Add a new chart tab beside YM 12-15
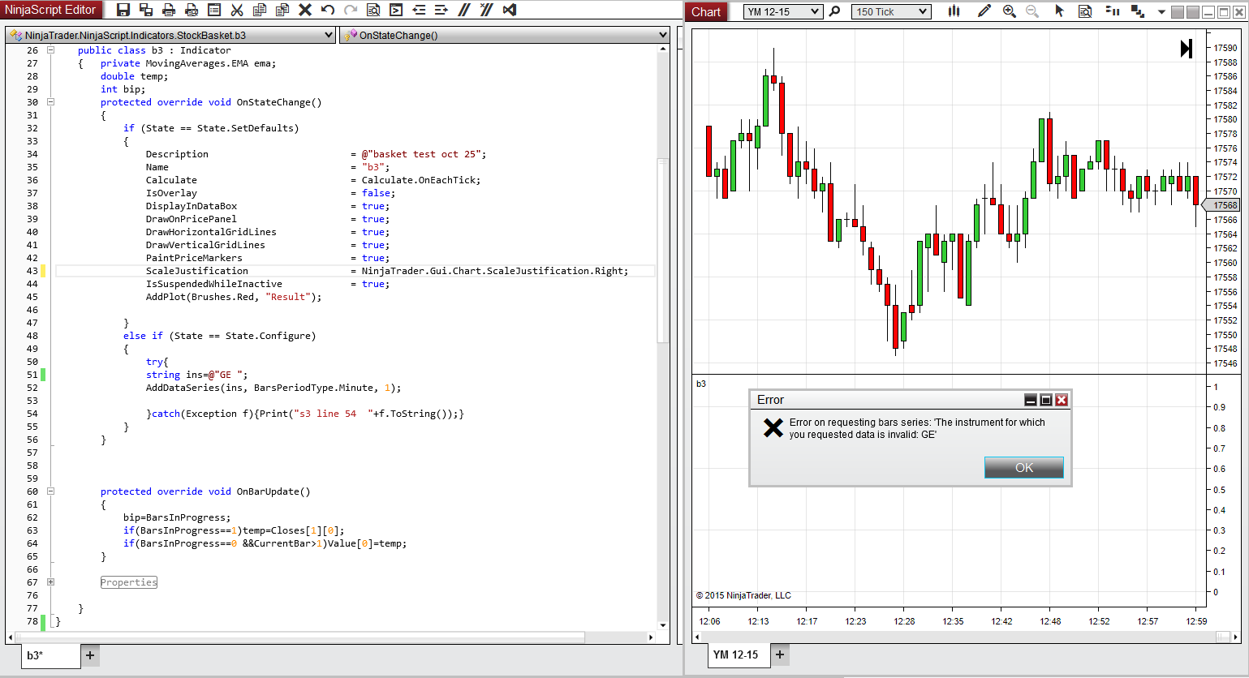The height and width of the screenshot is (678, 1249). point(780,654)
